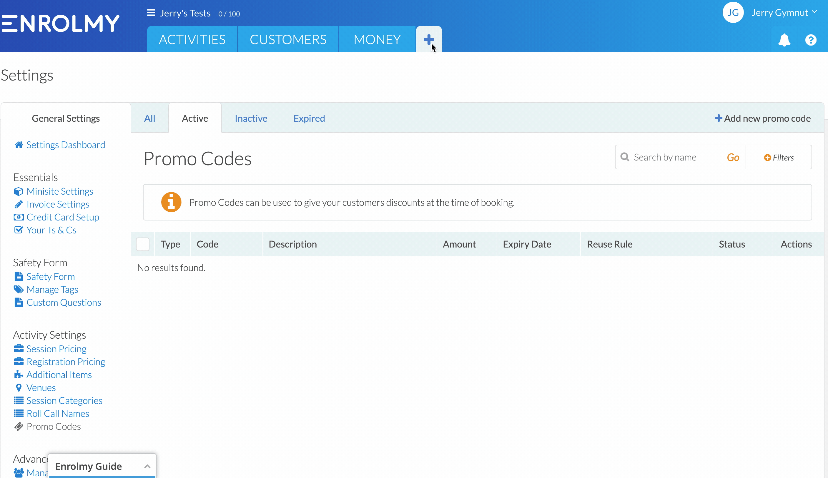This screenshot has height=478, width=828.
Task: Click the list icon beside Roll Call Names
Action: tap(19, 413)
